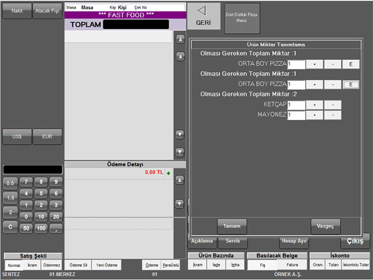Go back with the GERİ arrow button
373x280 pixels.
(x=204, y=16)
